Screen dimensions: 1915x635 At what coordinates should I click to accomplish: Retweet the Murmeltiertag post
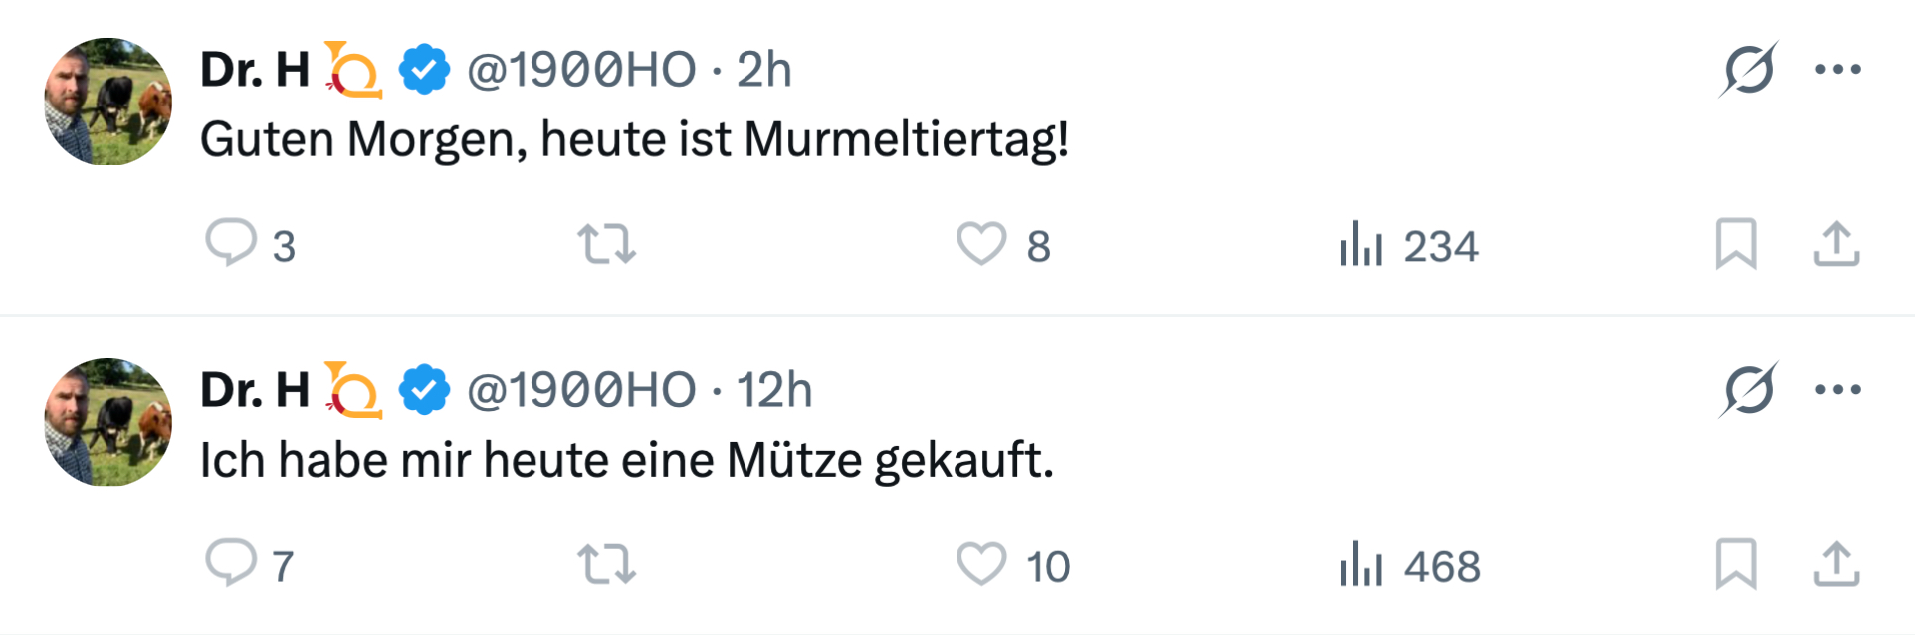(x=607, y=244)
